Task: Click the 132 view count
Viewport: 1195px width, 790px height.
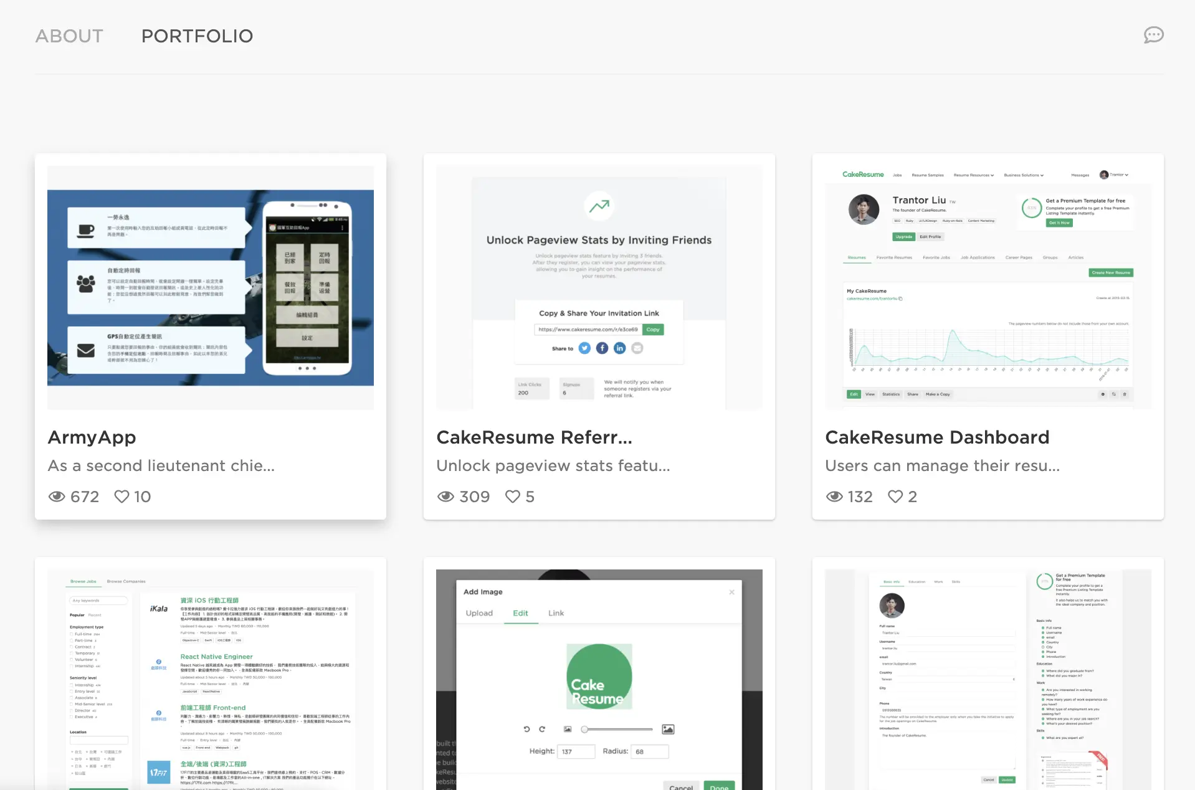Action: (x=860, y=497)
